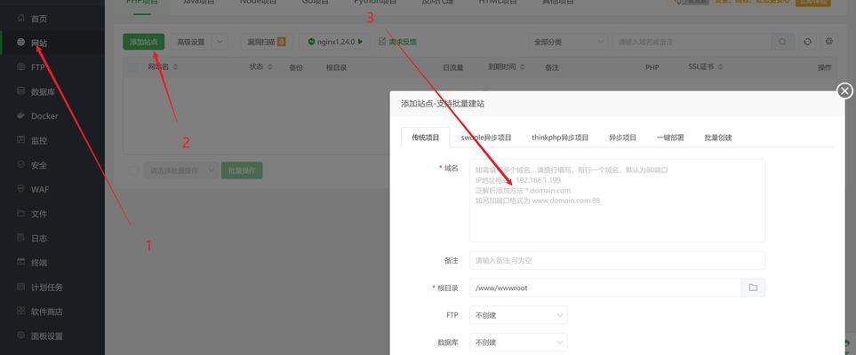This screenshot has height=355, width=856.
Task: Switch to the thinkphp异步项目 tab
Action: coord(560,138)
